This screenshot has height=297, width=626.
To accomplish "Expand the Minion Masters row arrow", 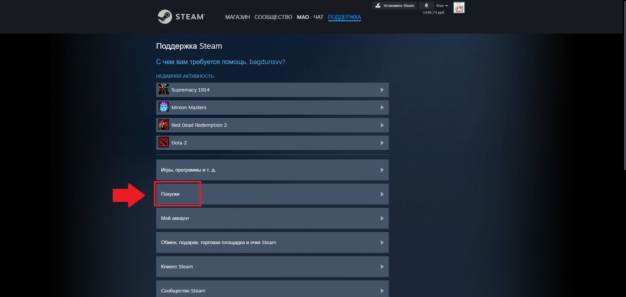I will point(382,107).
